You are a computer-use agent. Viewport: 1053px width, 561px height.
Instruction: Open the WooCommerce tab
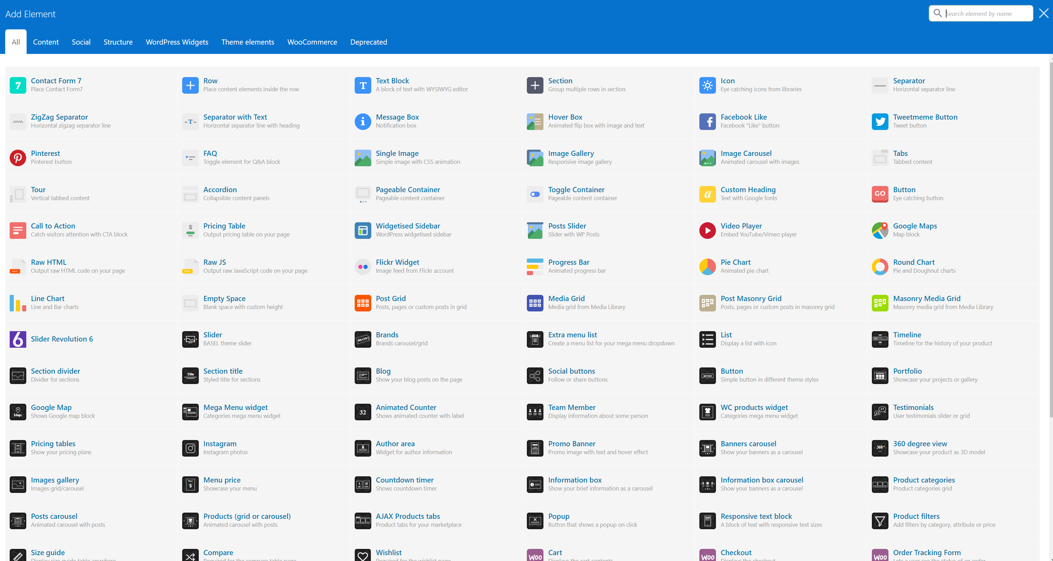coord(312,42)
